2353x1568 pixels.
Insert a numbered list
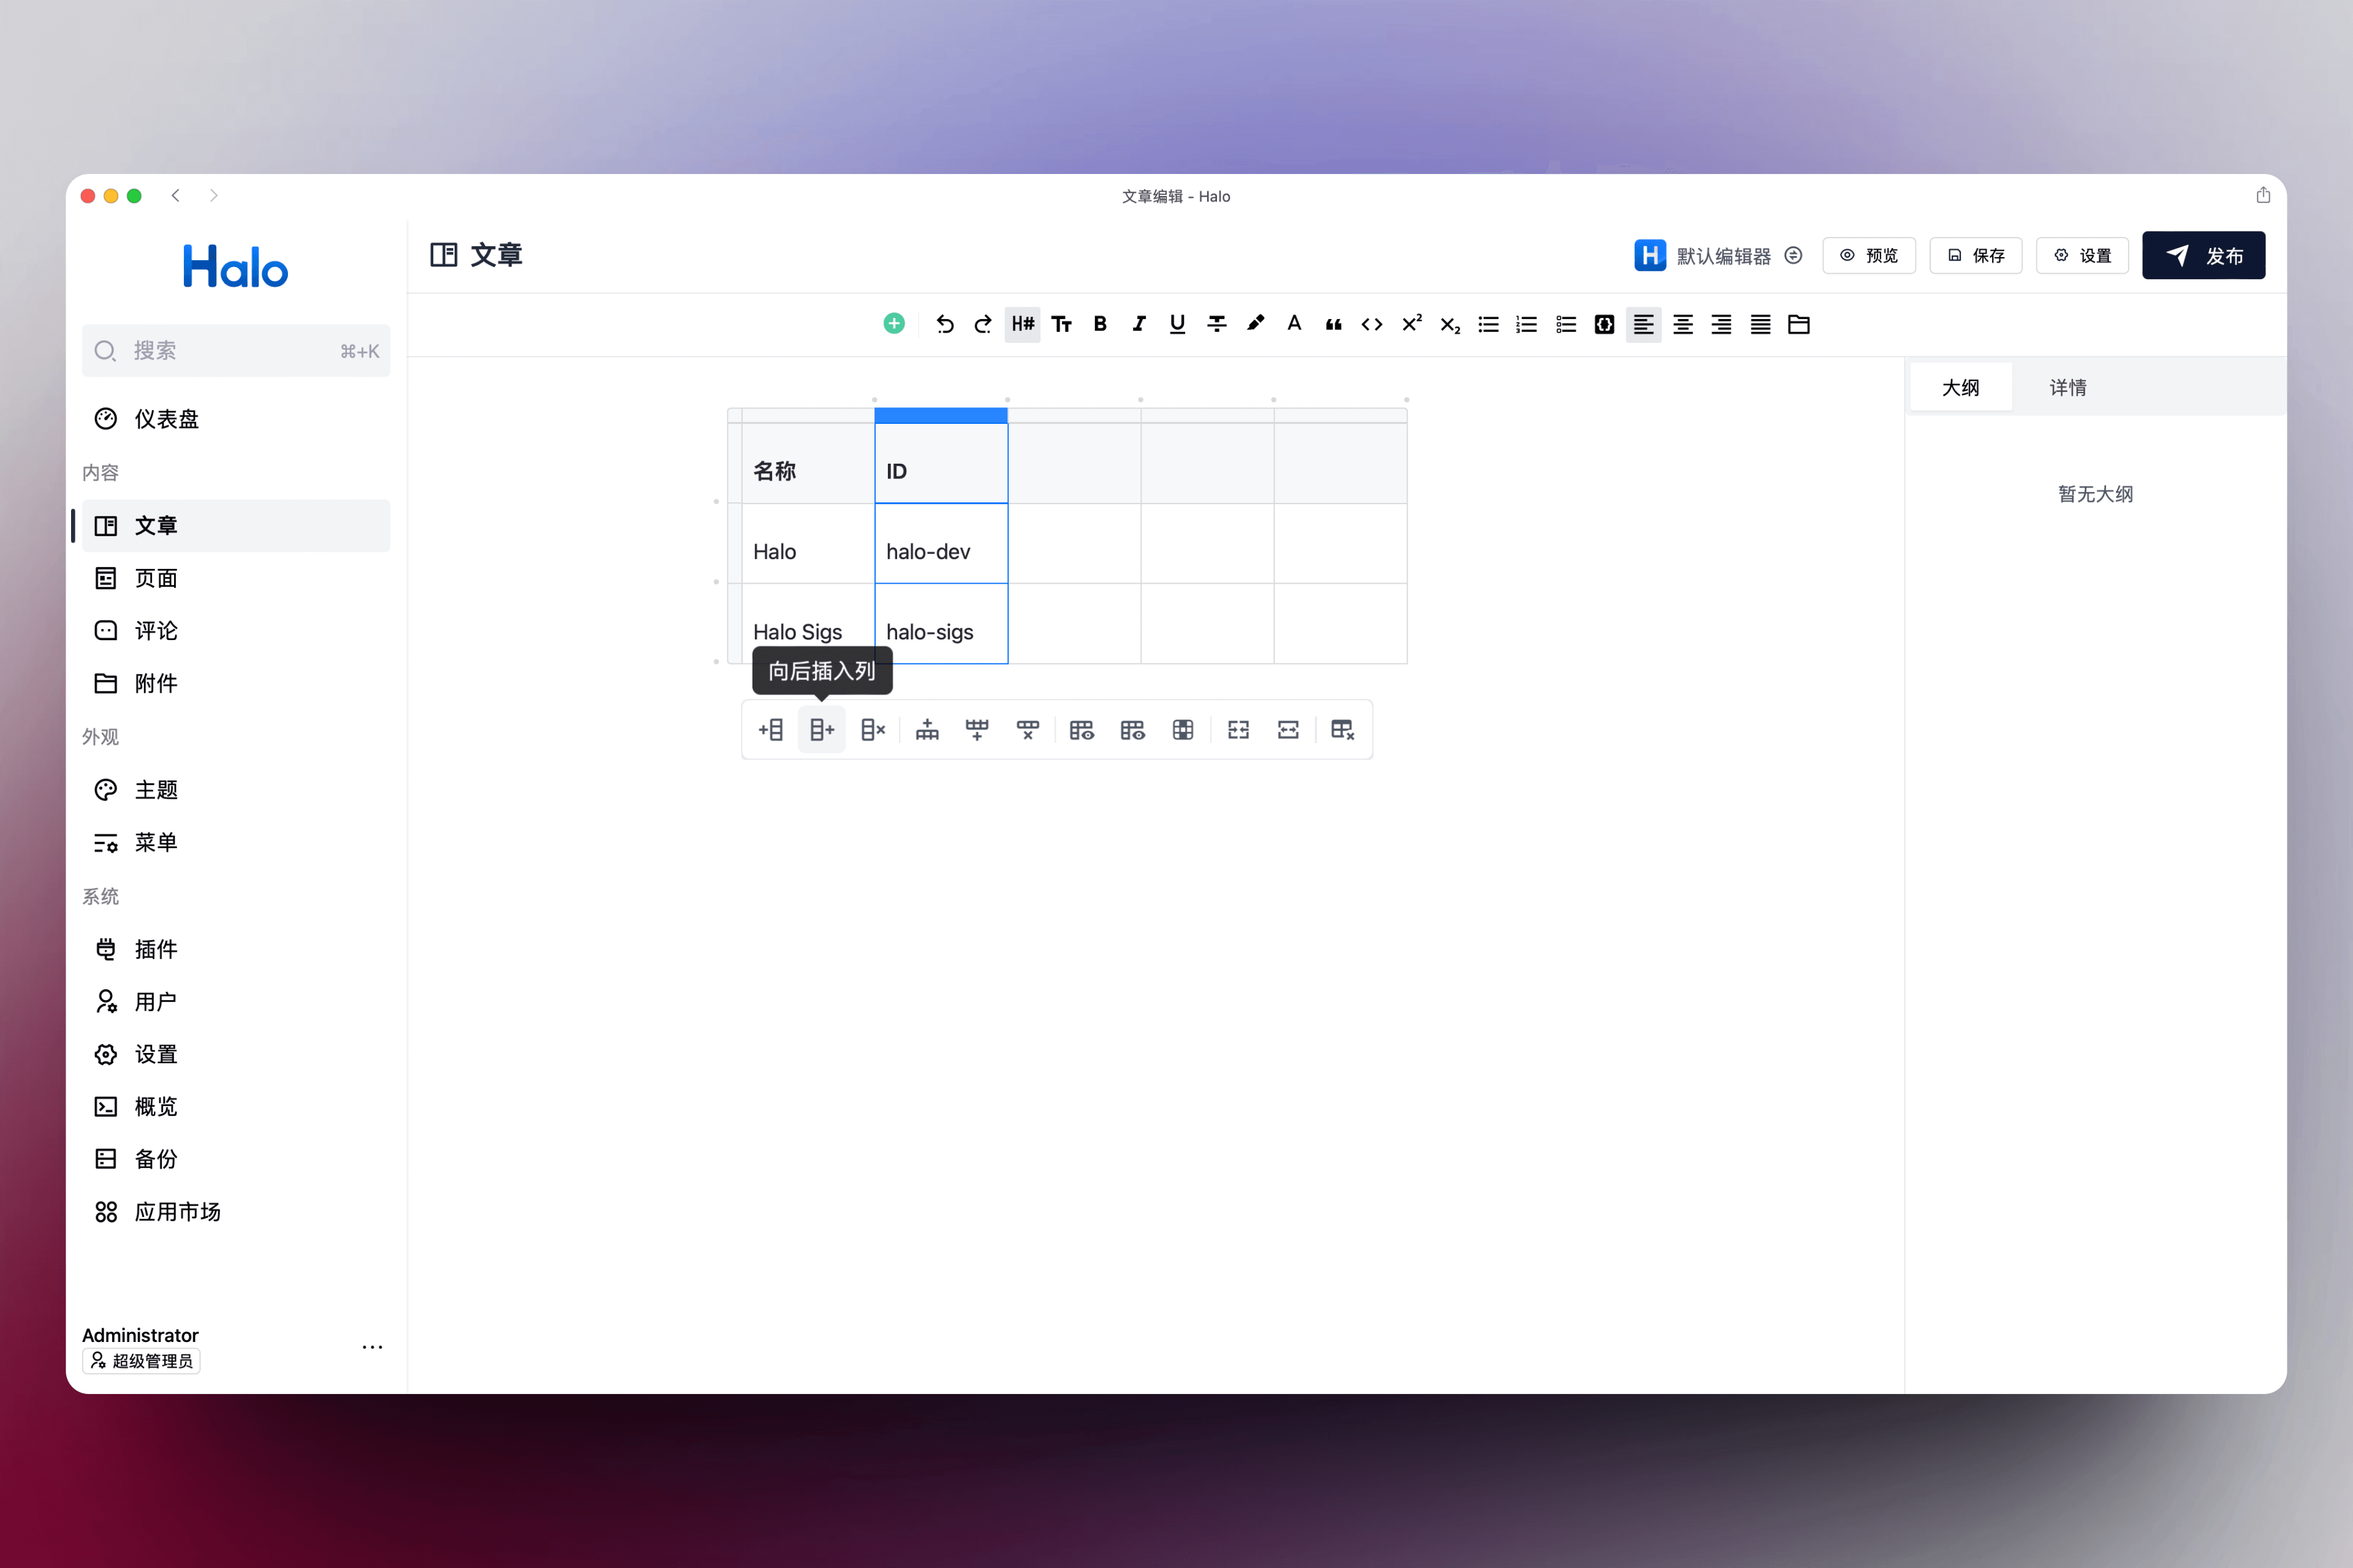pos(1526,324)
